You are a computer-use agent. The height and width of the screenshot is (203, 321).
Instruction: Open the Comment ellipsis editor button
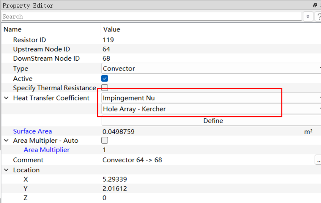(x=318, y=160)
